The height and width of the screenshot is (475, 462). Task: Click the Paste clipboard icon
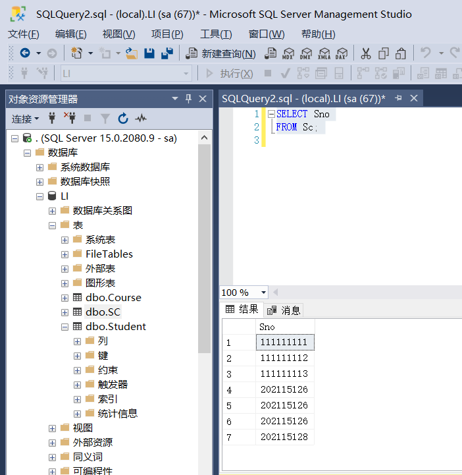coord(401,53)
